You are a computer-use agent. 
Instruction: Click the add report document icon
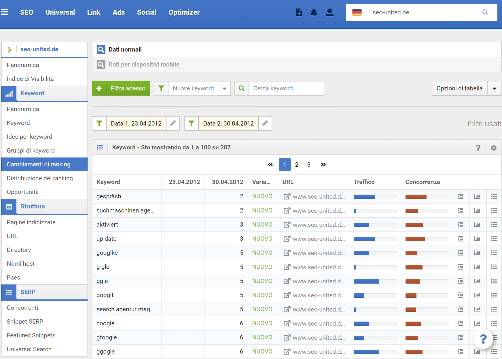299,12
